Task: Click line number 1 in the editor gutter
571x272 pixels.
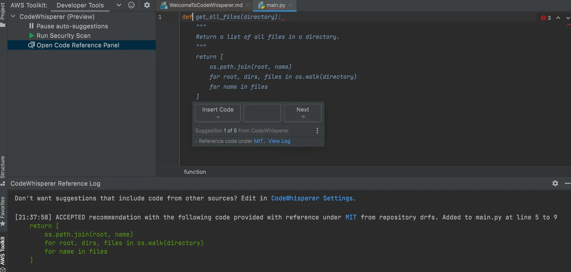Action: click(160, 17)
